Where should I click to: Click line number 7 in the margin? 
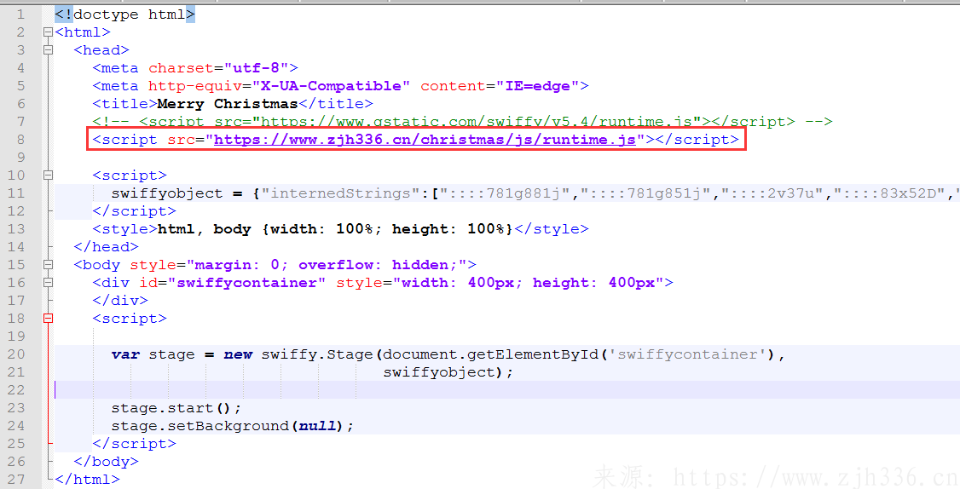20,121
